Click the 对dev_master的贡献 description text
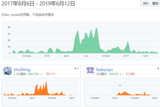Screen dimensions: 160x107 click(28, 15)
